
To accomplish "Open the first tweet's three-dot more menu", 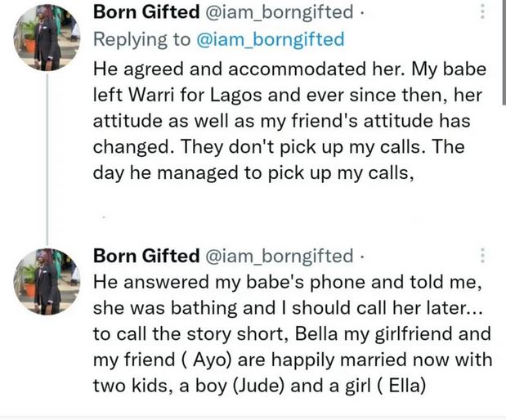I will tap(483, 12).
